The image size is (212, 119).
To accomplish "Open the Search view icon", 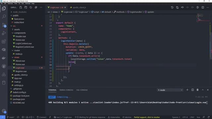I will click(x=4, y=17).
